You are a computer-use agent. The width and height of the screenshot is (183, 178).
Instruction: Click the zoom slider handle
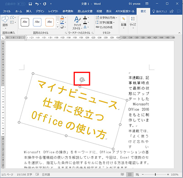(155, 175)
